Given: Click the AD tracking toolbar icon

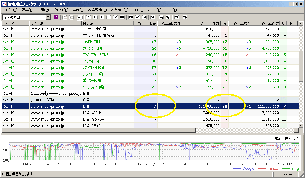Looking at the screenshot, I should tap(138, 17).
